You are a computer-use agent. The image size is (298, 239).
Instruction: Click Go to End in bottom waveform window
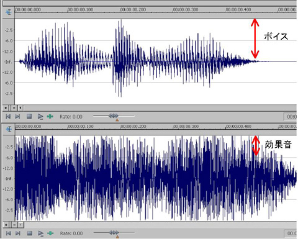click(18, 233)
